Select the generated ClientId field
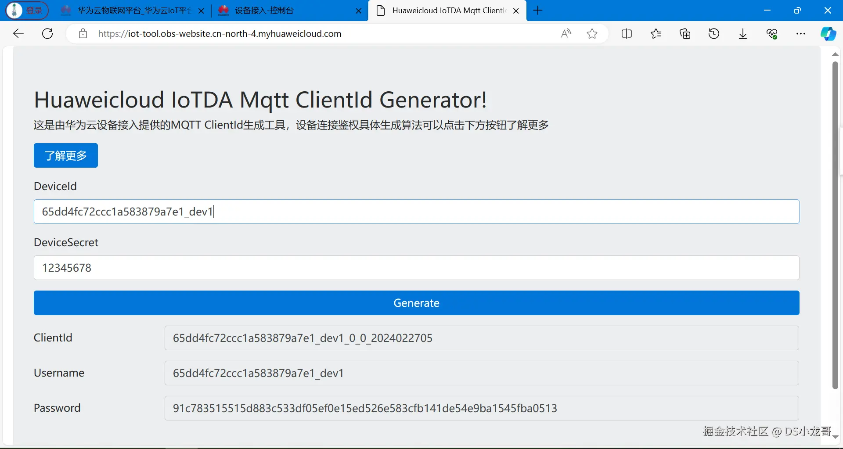843x449 pixels. point(482,338)
